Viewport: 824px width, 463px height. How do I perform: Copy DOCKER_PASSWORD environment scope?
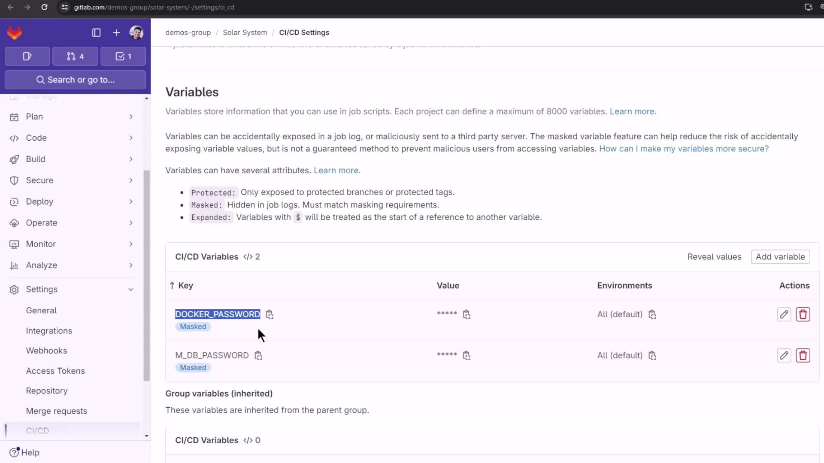pyautogui.click(x=652, y=315)
